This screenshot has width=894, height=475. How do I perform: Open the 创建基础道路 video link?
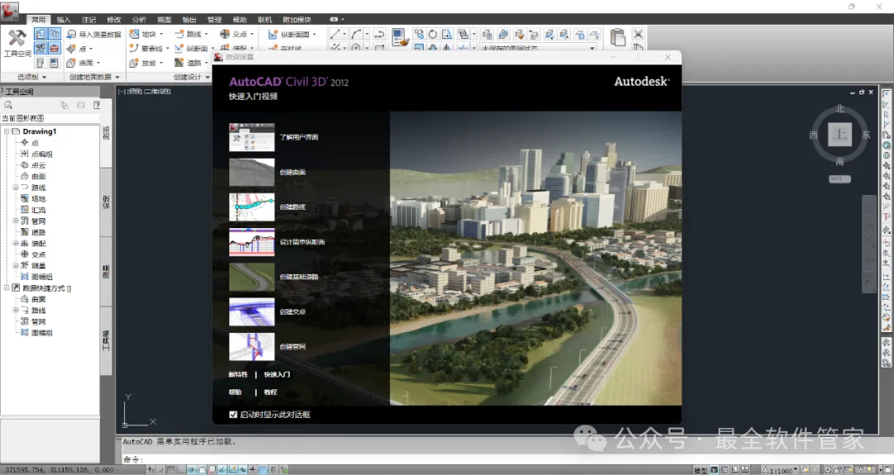(299, 277)
